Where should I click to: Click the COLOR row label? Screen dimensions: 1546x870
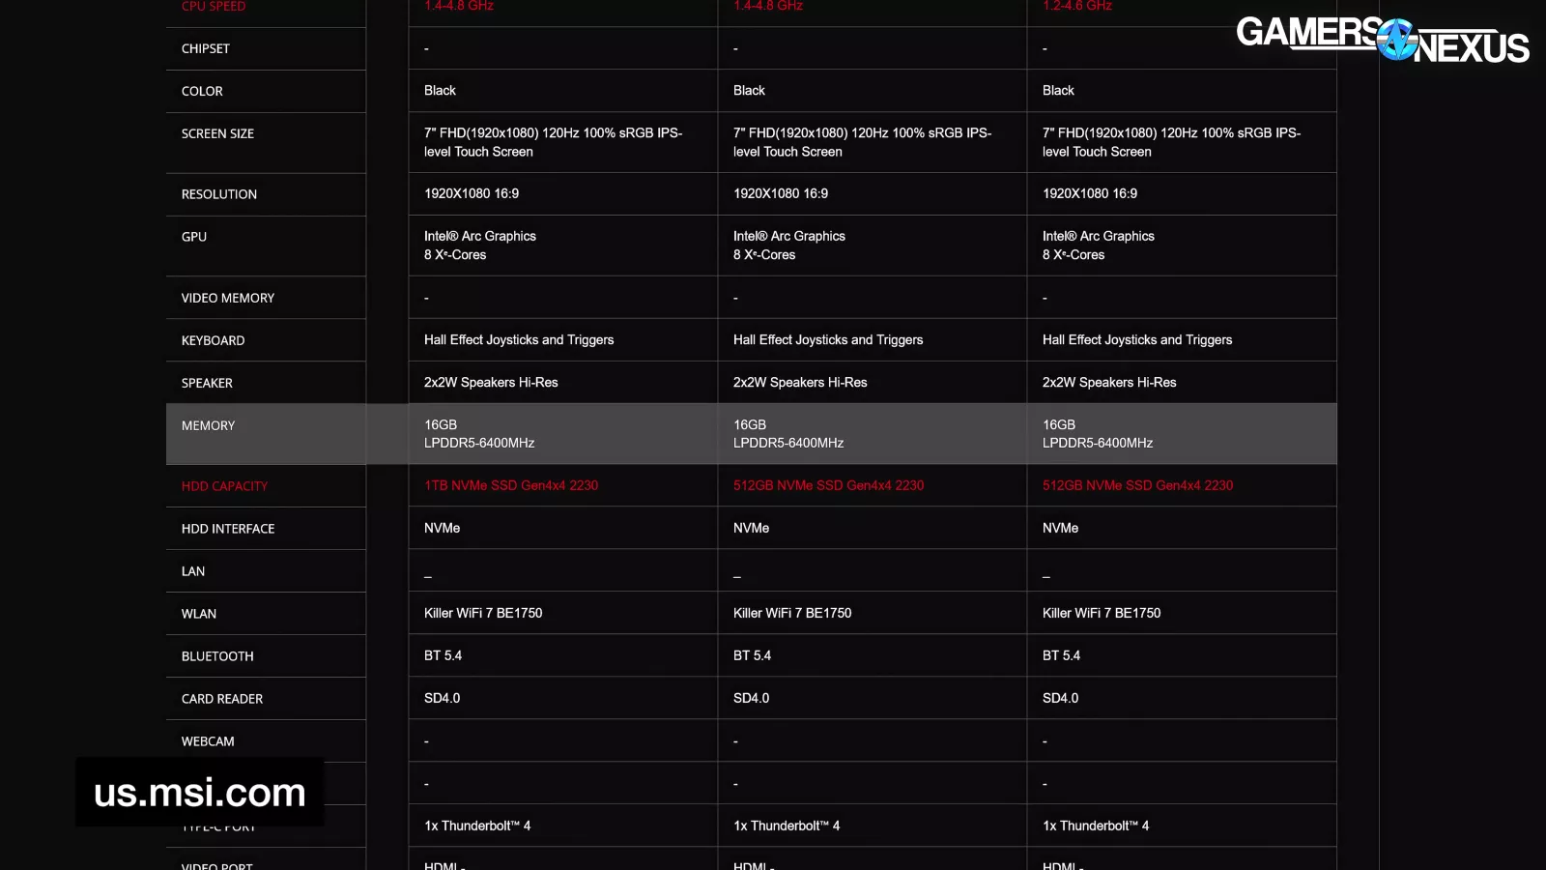coord(202,91)
